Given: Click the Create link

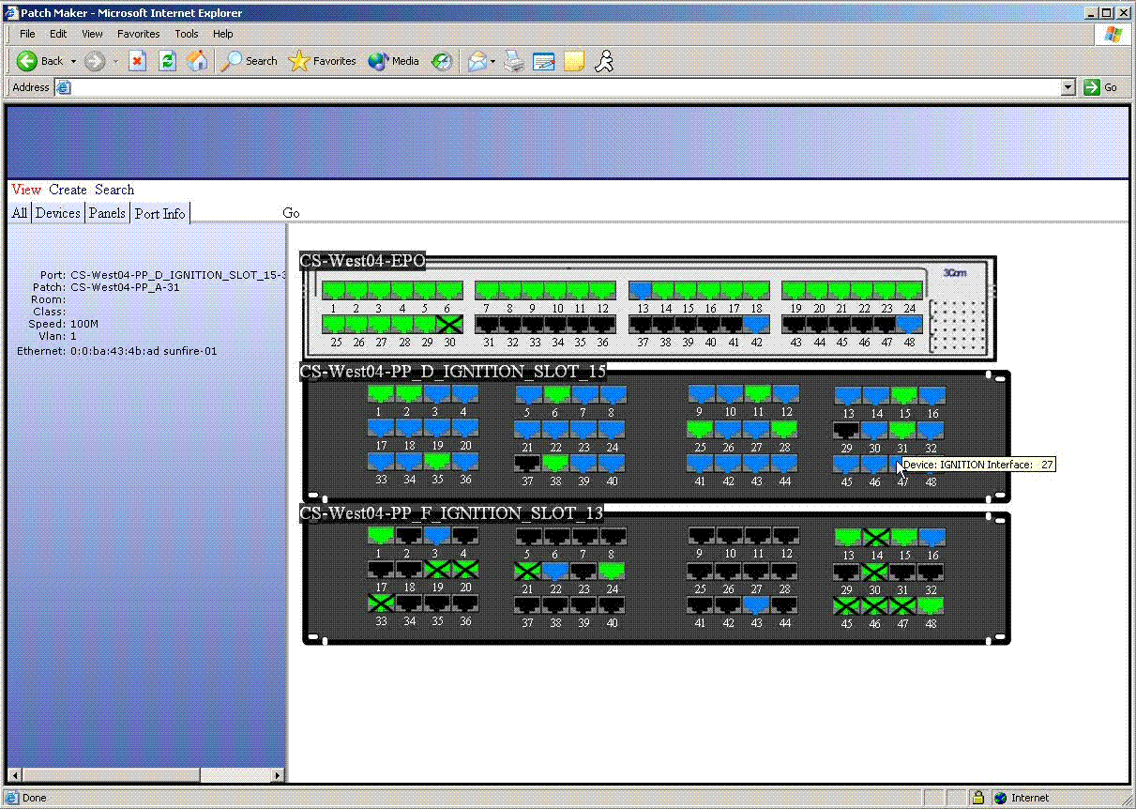Looking at the screenshot, I should [68, 190].
